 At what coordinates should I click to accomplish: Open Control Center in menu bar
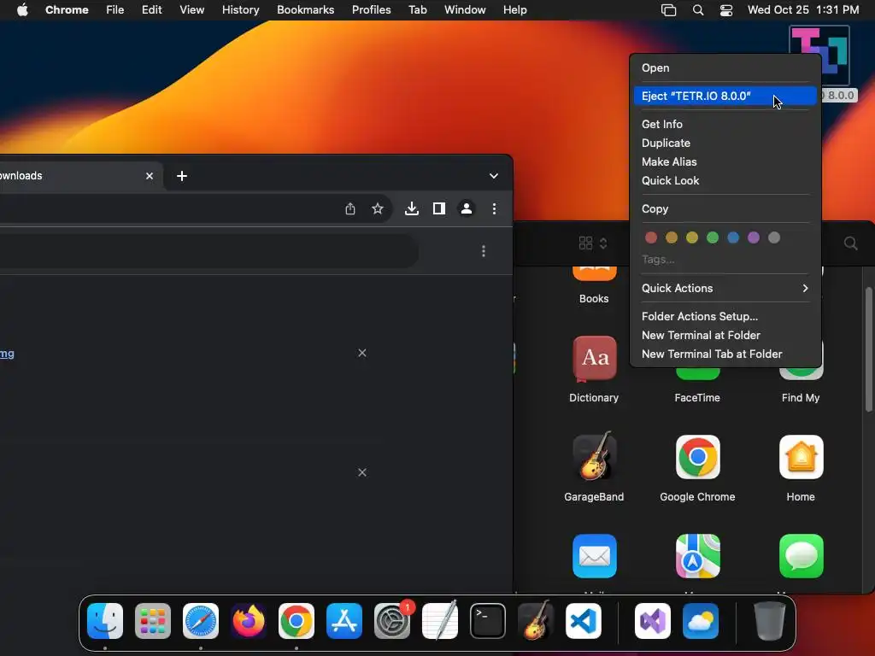[x=726, y=10]
